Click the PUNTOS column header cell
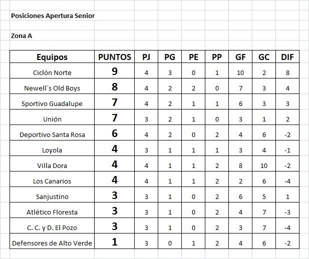Viewport: 309px width, 259px height. (x=115, y=57)
